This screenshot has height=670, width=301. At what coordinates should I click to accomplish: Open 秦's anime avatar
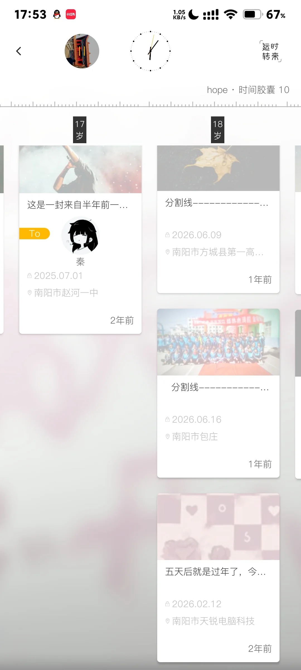pos(81,236)
